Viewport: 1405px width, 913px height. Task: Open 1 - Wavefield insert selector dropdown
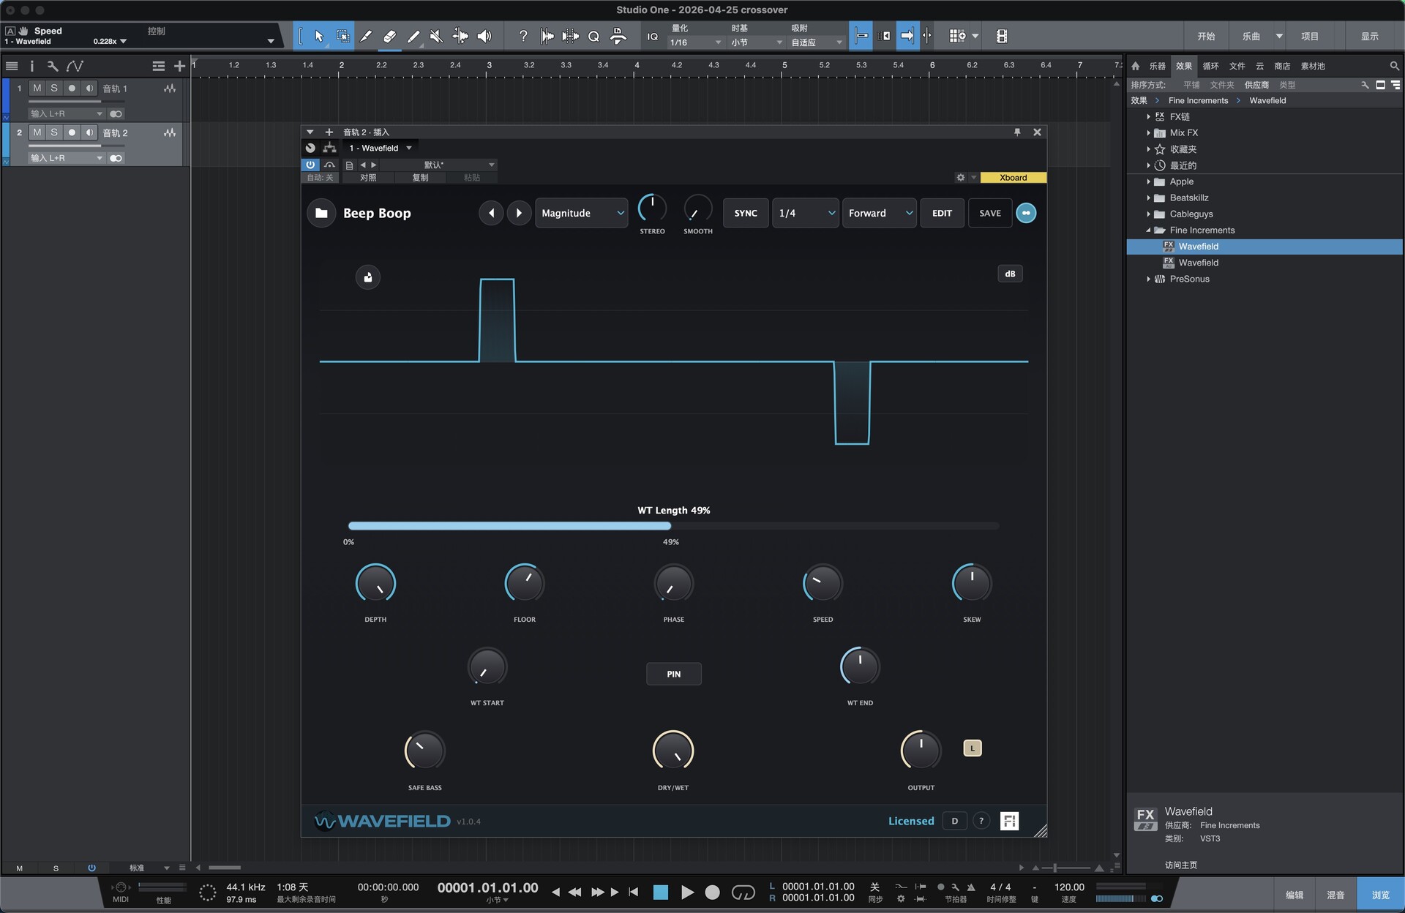point(380,148)
